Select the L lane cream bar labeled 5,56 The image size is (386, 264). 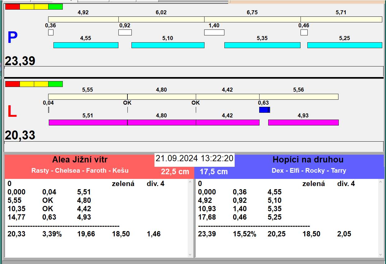coord(299,97)
